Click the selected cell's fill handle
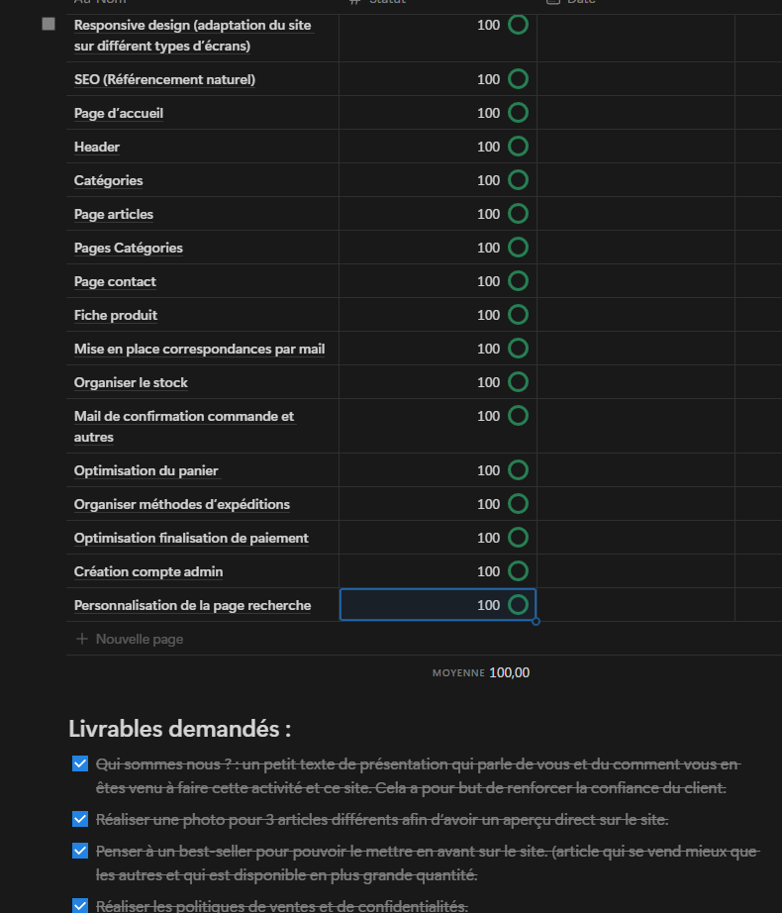782x913 pixels. 536,622
